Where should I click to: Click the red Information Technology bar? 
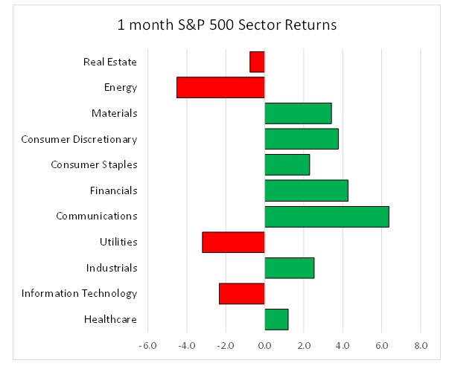(242, 294)
